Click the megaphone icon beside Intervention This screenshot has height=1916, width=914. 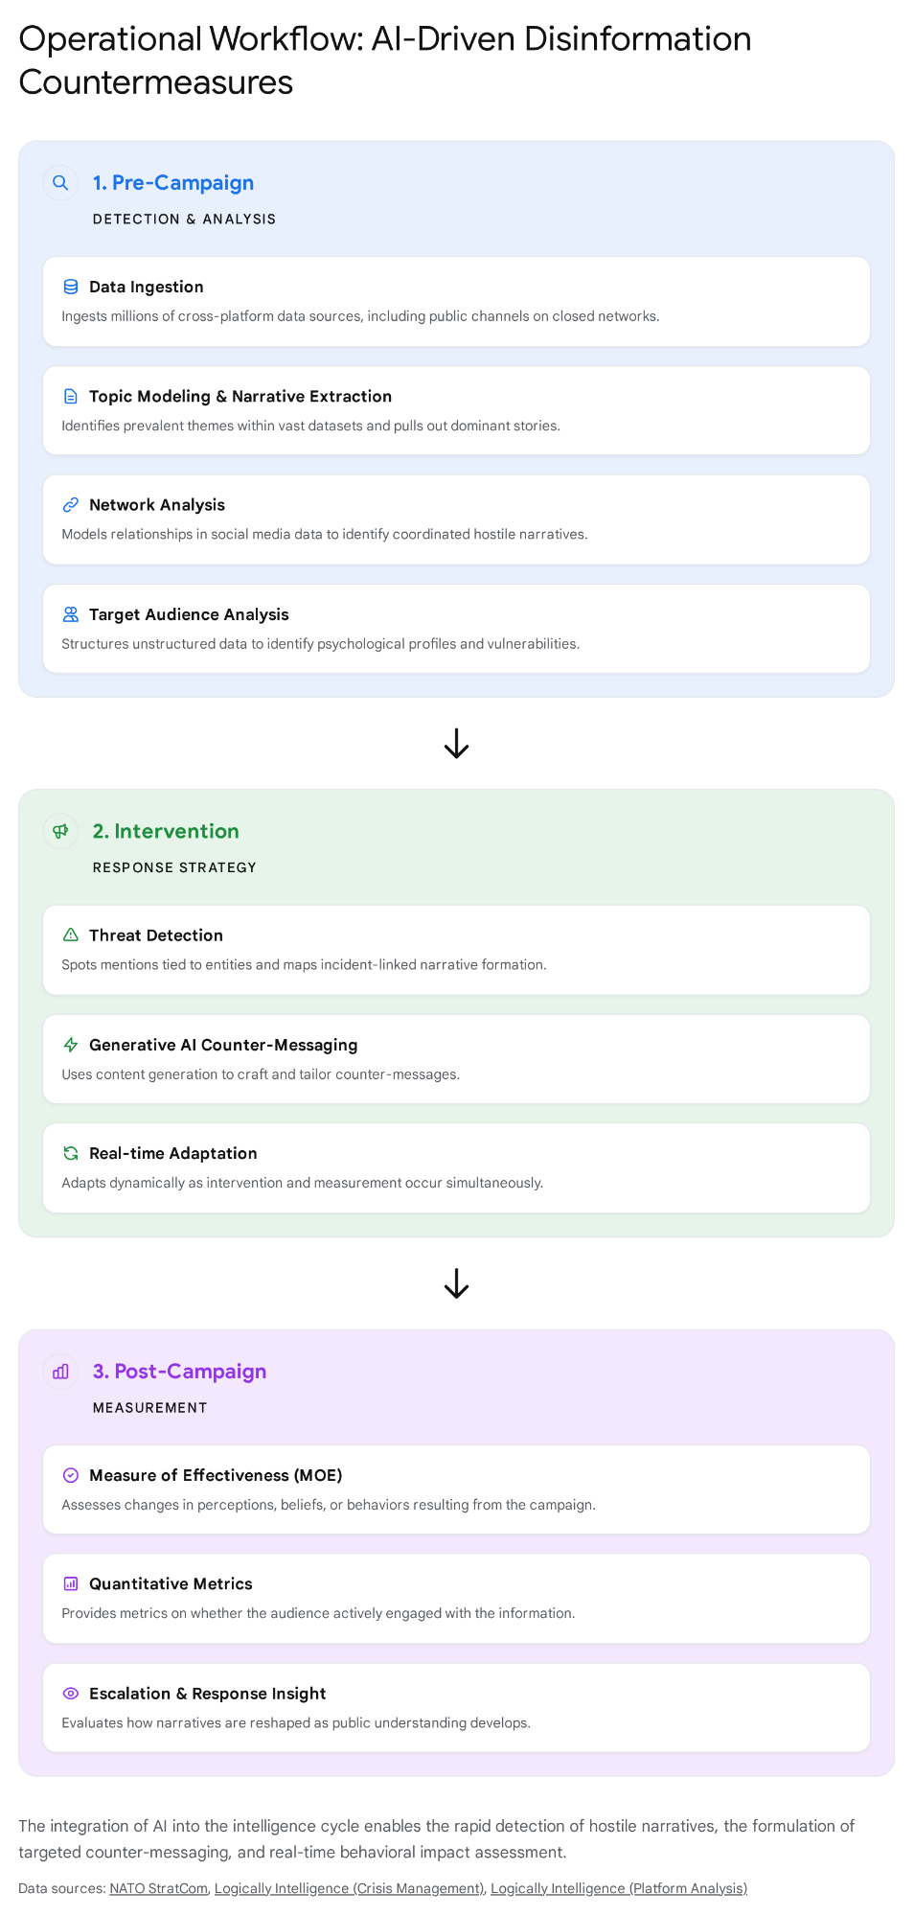click(x=60, y=831)
